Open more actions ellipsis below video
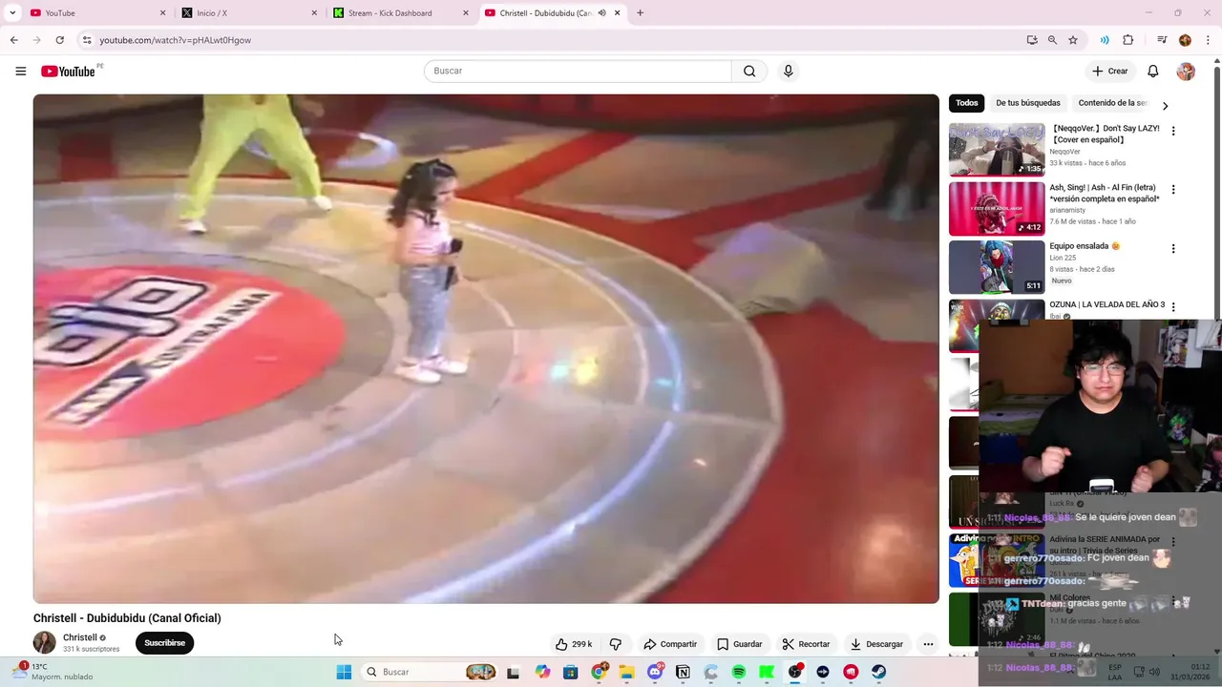Screen dimensions: 1222x687 pos(928,644)
